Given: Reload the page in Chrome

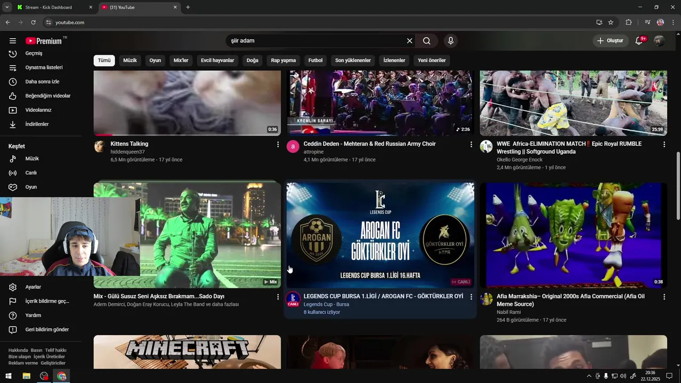Looking at the screenshot, I should pos(33,22).
